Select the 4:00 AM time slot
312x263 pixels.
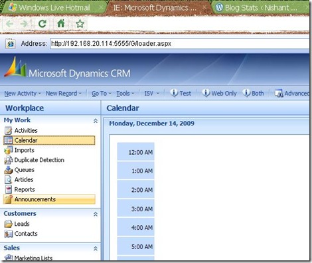[x=135, y=227]
